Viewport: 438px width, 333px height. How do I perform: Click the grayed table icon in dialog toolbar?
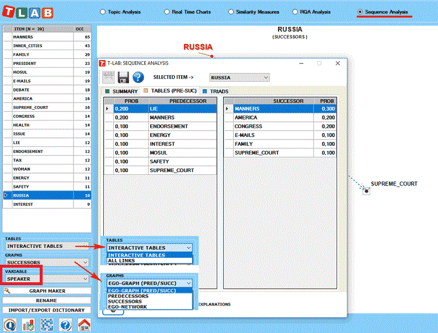click(109, 77)
